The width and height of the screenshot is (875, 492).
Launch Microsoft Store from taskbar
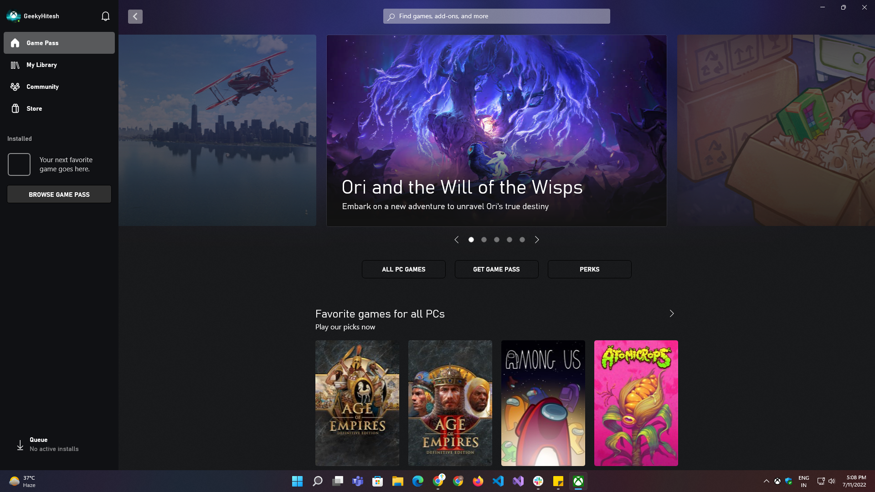378,481
